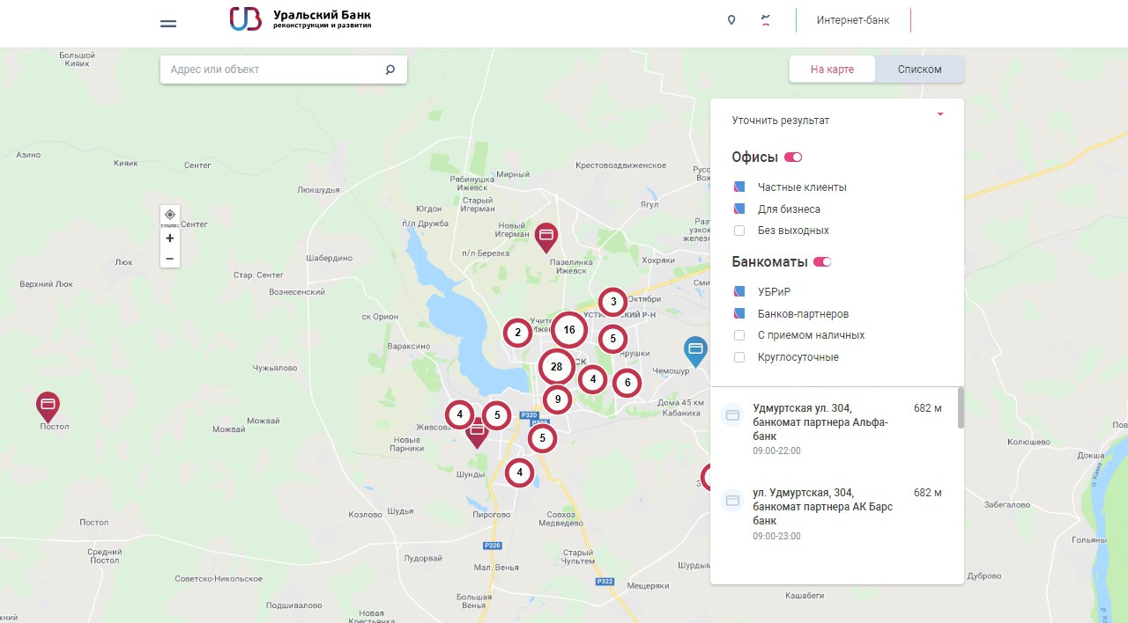Toggle the Офисы switch
The width and height of the screenshot is (1128, 623).
[793, 158]
